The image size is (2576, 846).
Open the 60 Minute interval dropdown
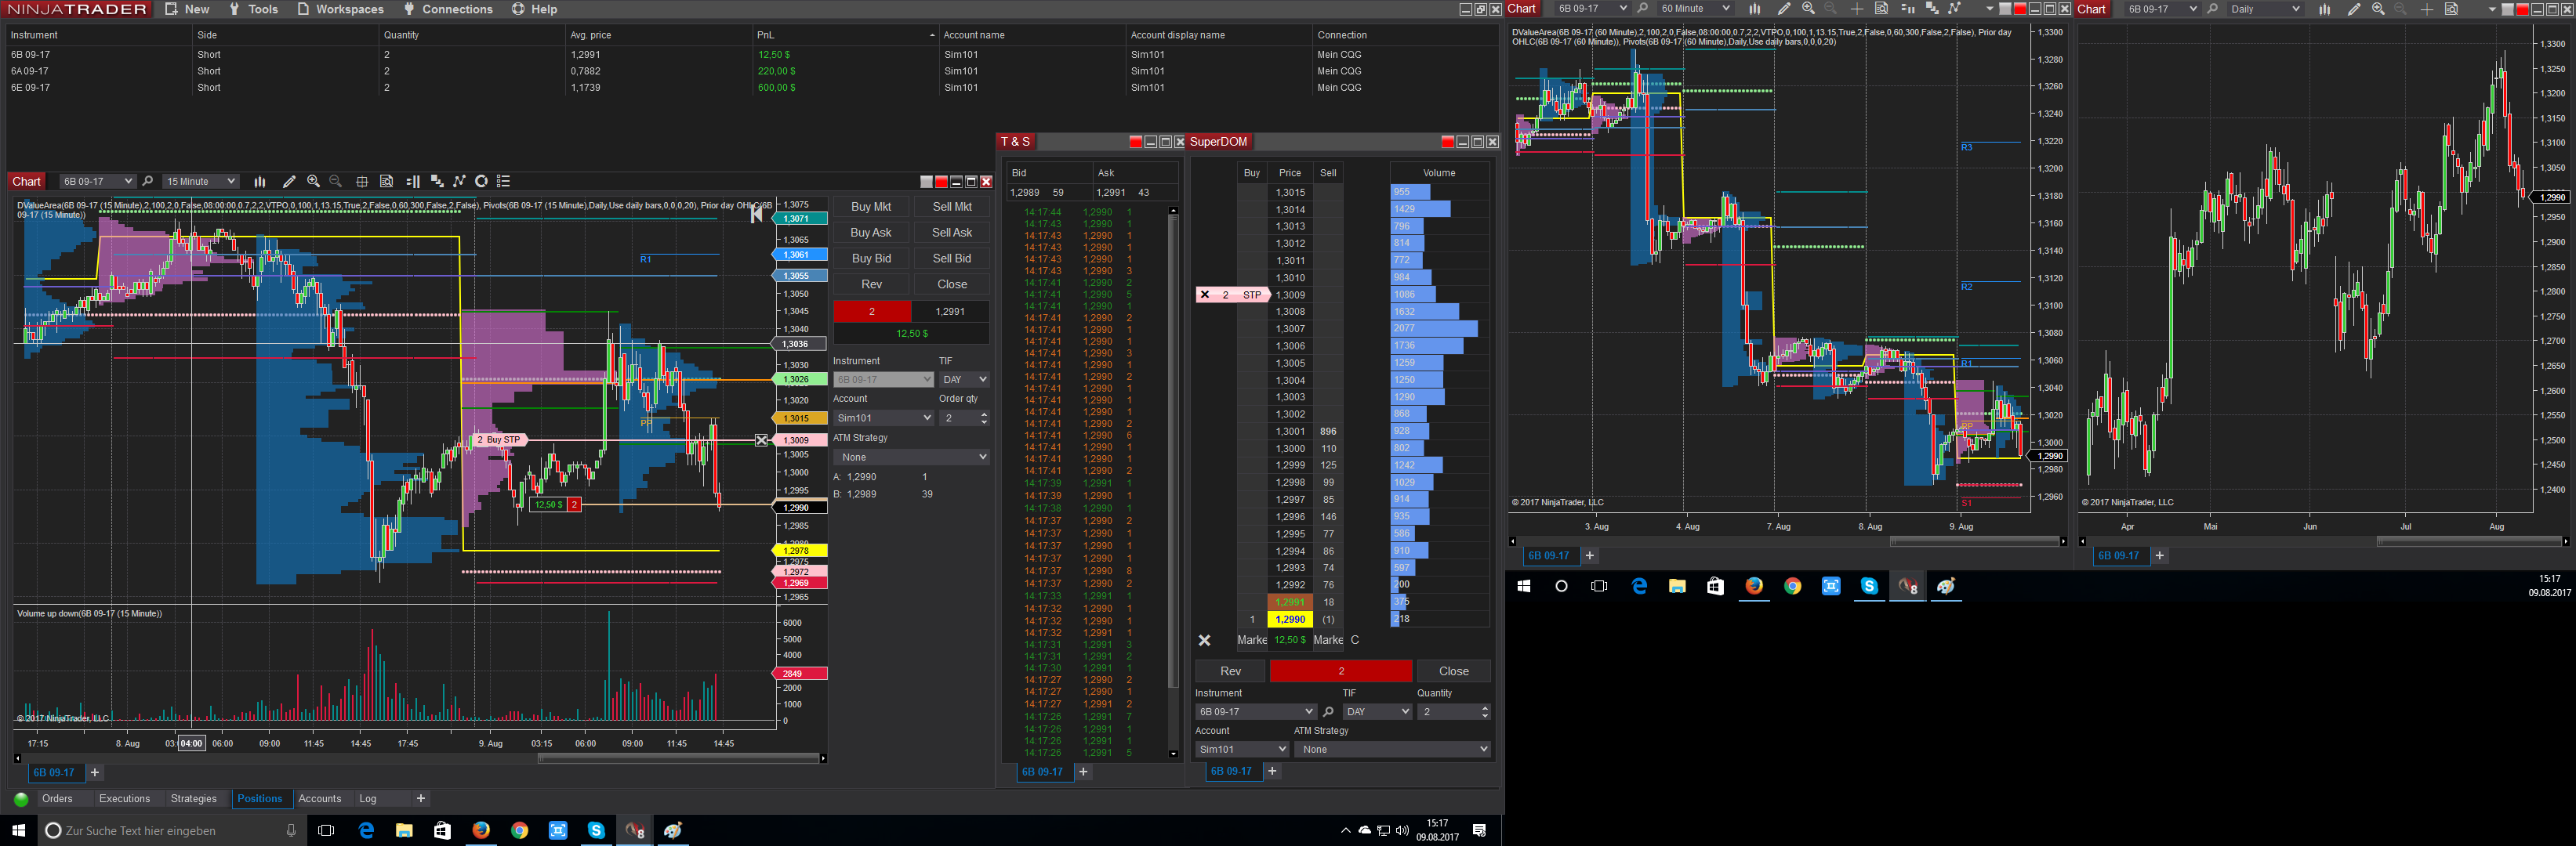1694,9
